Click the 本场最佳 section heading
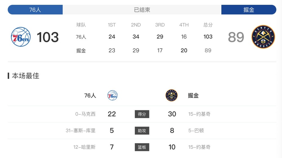The height and width of the screenshot is (158, 282). click(x=25, y=76)
